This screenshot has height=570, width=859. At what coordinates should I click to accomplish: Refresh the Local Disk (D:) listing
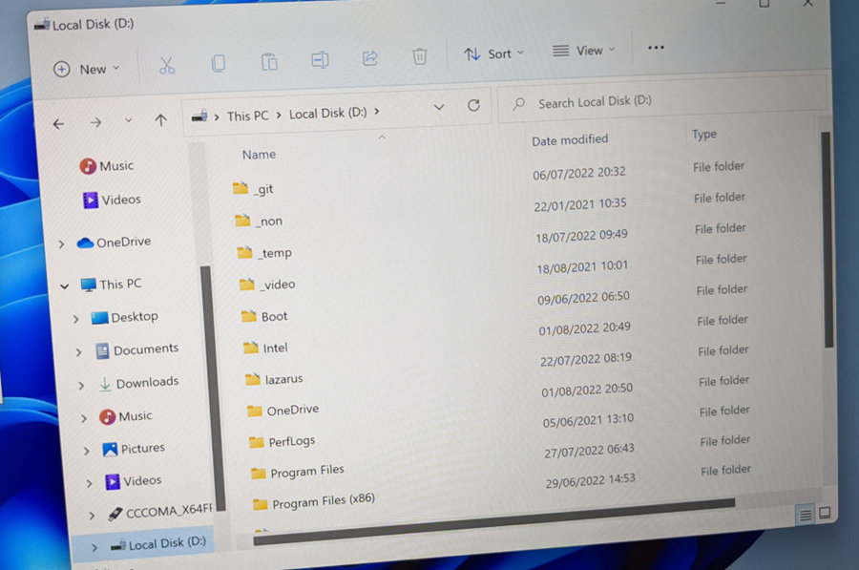[473, 105]
